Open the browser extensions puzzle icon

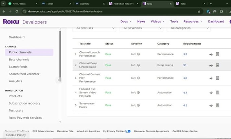click(221, 11)
